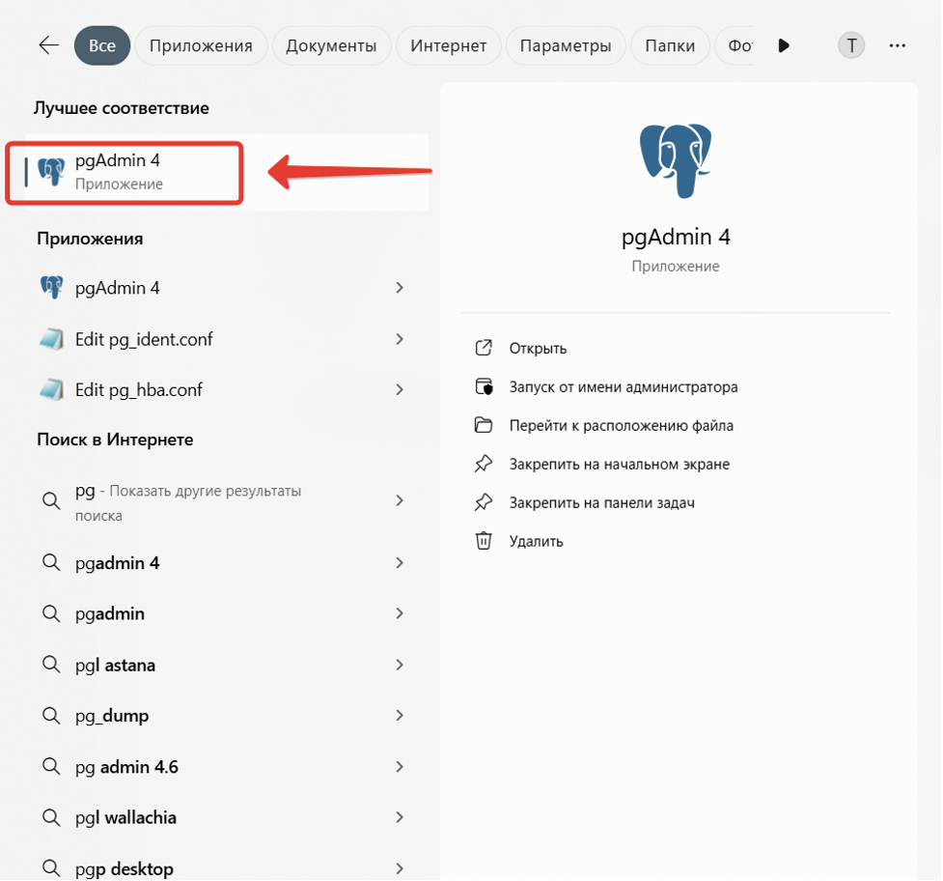Expand options for Edit pg_hba.conf
This screenshot has width=943, height=881.
(x=400, y=390)
